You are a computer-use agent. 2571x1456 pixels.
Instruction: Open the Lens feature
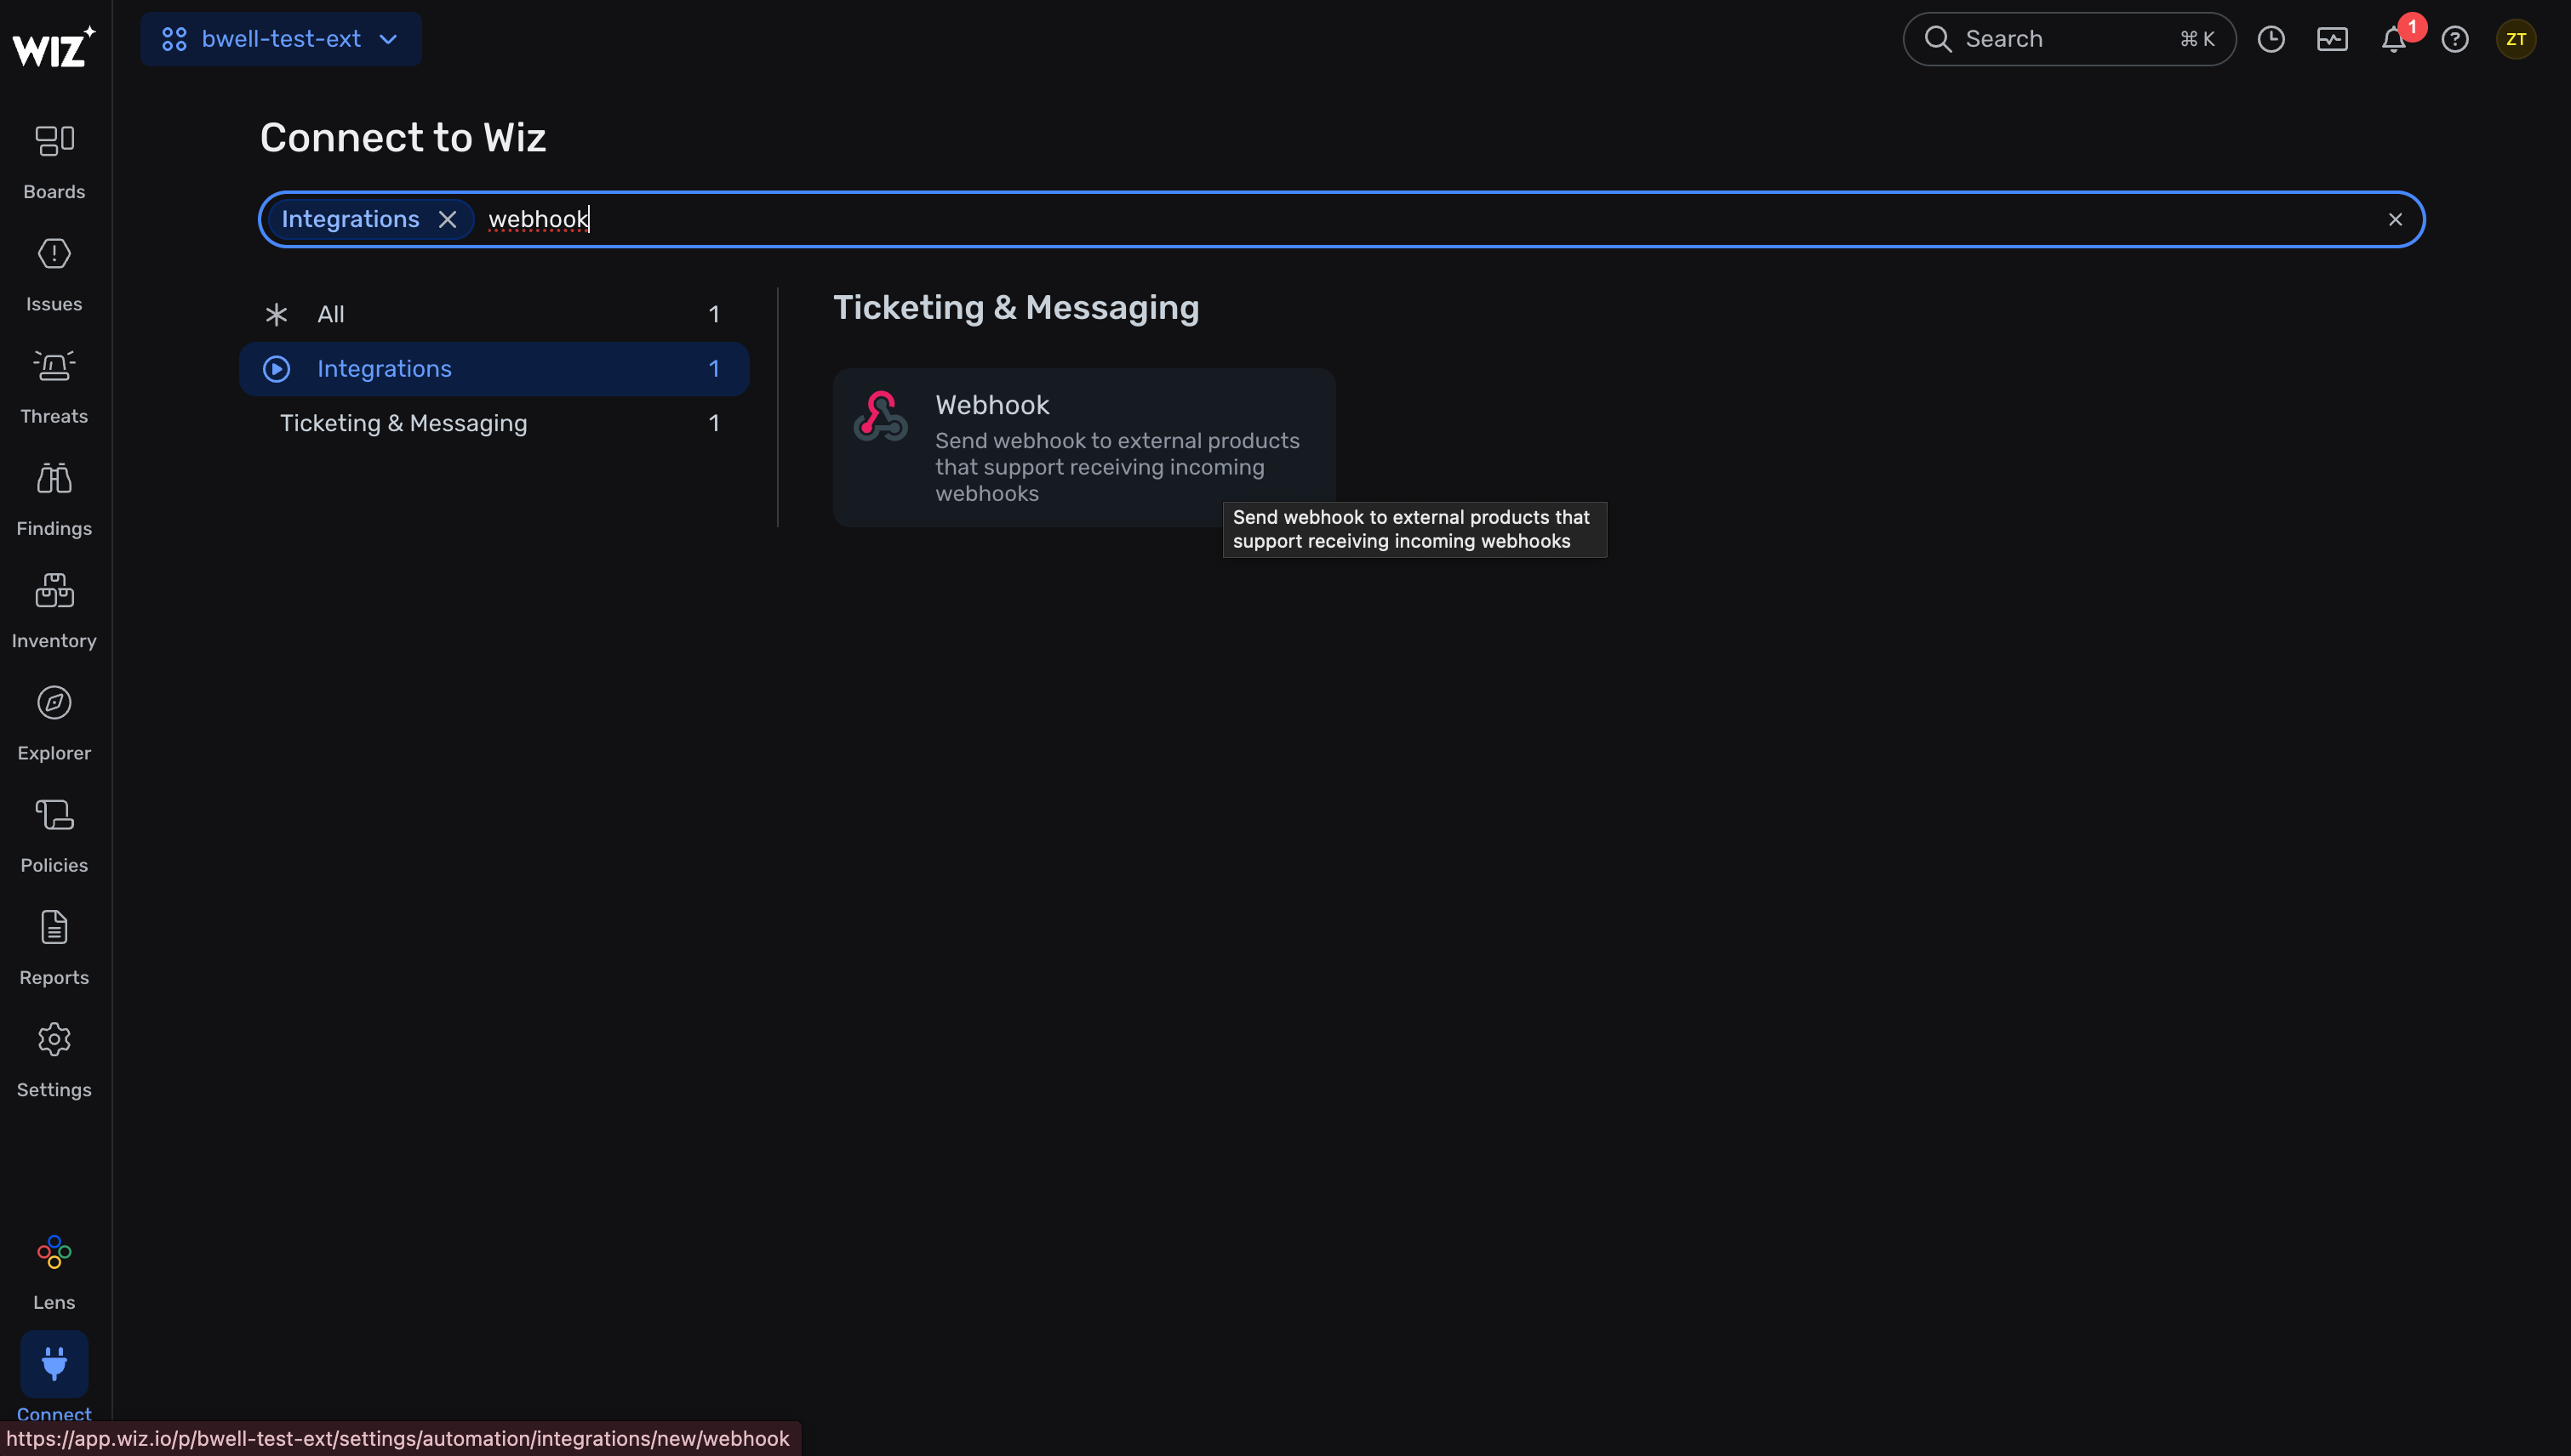[x=54, y=1272]
